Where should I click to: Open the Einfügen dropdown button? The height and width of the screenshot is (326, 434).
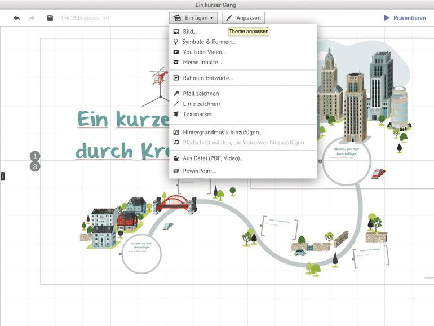point(193,18)
